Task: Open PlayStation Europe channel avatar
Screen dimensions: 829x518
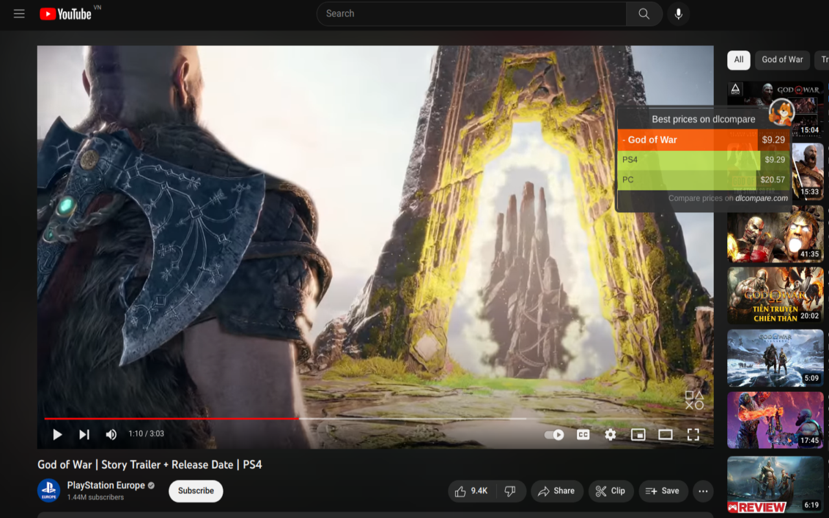Action: coord(49,491)
